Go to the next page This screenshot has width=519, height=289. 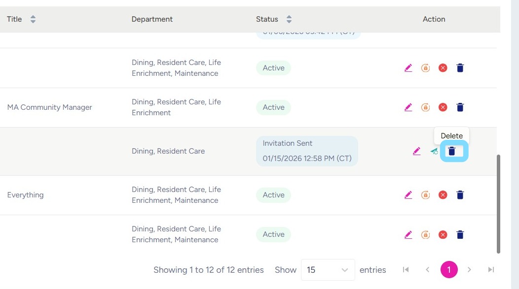[x=469, y=270]
